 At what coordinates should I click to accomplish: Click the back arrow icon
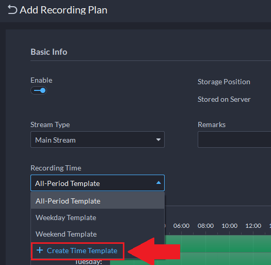point(12,10)
